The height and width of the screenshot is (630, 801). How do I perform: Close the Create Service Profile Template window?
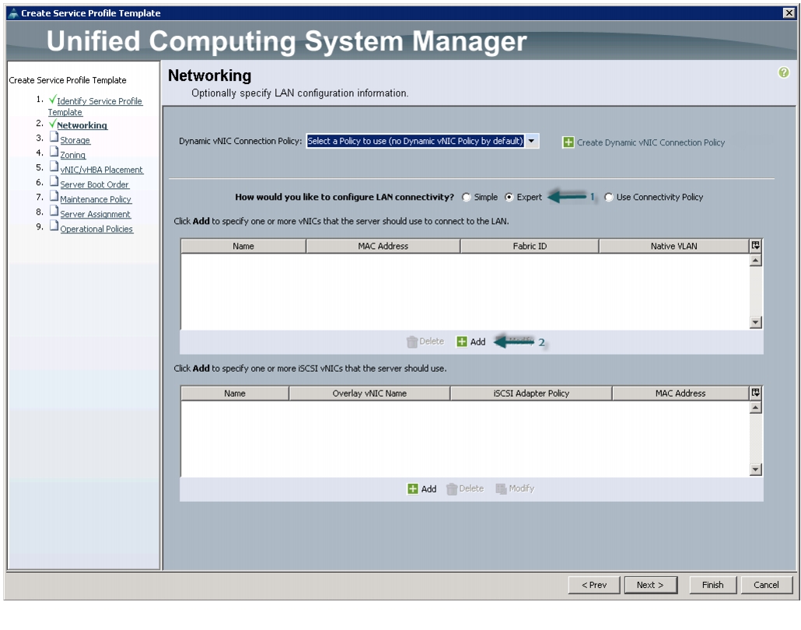pos(789,12)
